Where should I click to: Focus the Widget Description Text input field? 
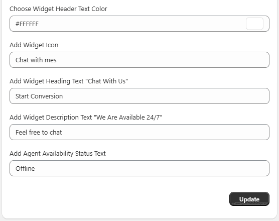(x=139, y=132)
